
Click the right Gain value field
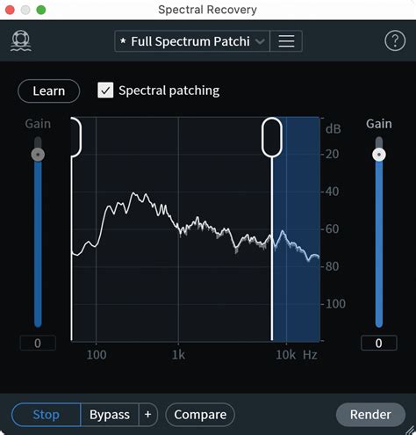379,343
